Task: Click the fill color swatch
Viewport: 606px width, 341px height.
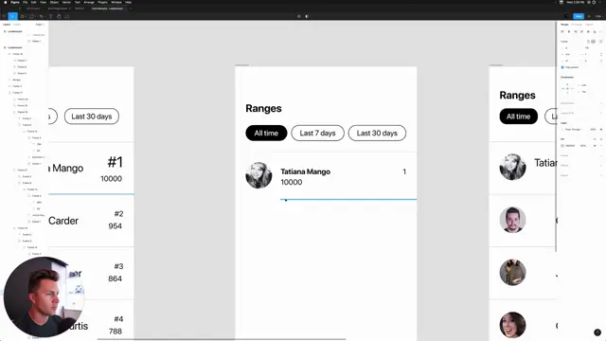Action: pyautogui.click(x=562, y=146)
